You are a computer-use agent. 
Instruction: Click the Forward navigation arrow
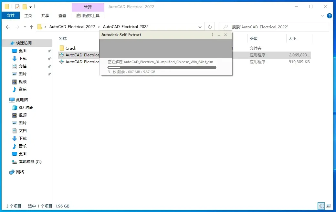[17, 27]
